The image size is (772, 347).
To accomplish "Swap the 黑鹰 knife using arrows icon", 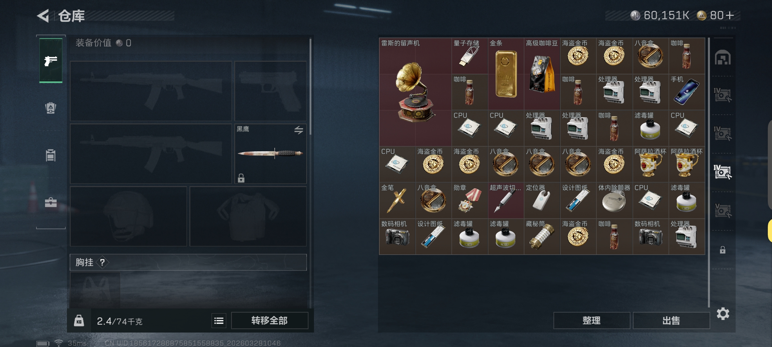I will coord(299,130).
